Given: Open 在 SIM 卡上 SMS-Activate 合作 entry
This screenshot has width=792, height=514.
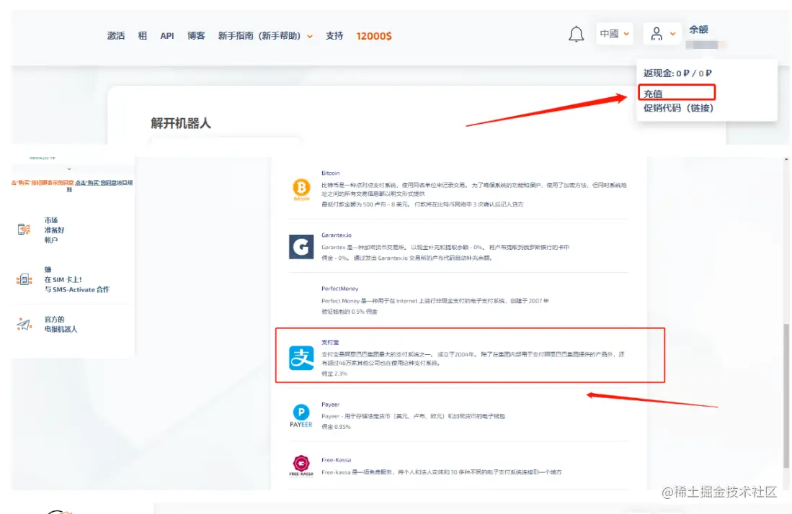Looking at the screenshot, I should [x=76, y=279].
